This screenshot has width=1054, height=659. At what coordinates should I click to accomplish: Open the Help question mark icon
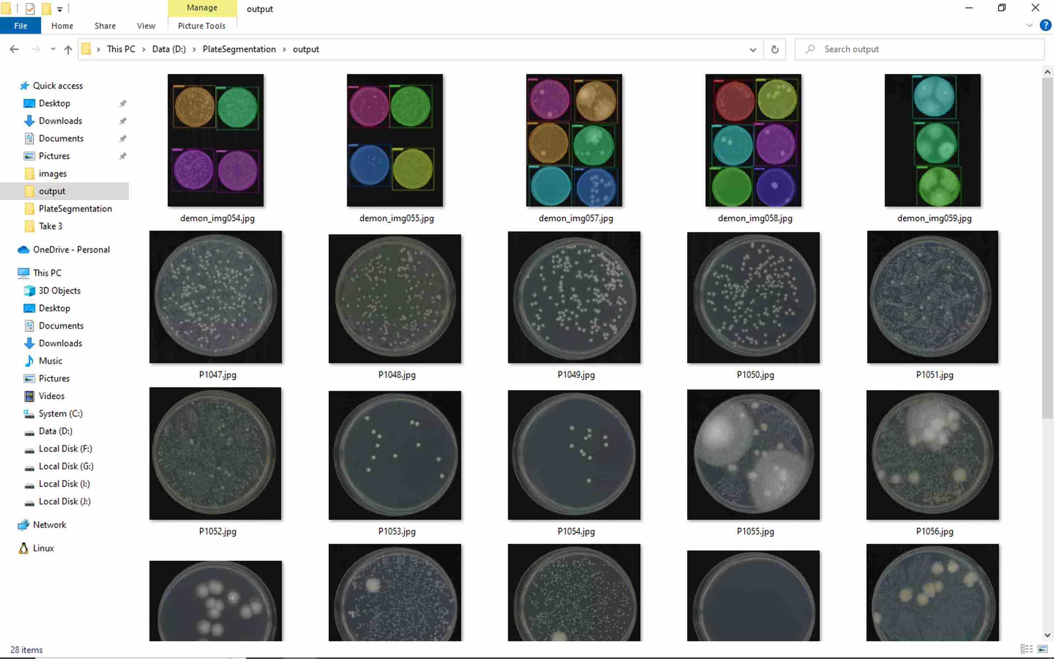coord(1045,25)
